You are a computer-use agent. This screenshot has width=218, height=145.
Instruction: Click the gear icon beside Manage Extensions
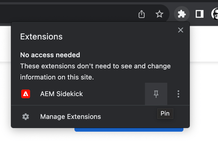pos(26,117)
